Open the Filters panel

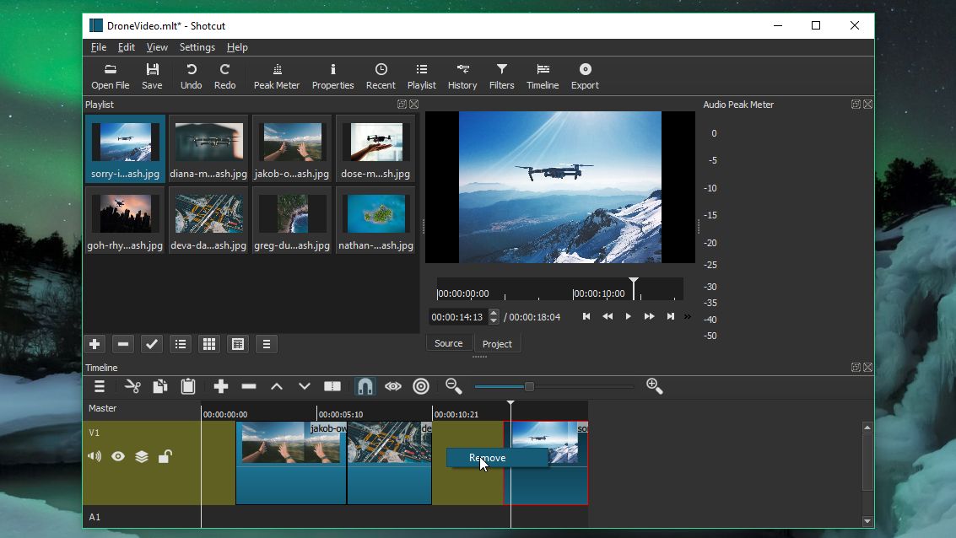tap(501, 75)
